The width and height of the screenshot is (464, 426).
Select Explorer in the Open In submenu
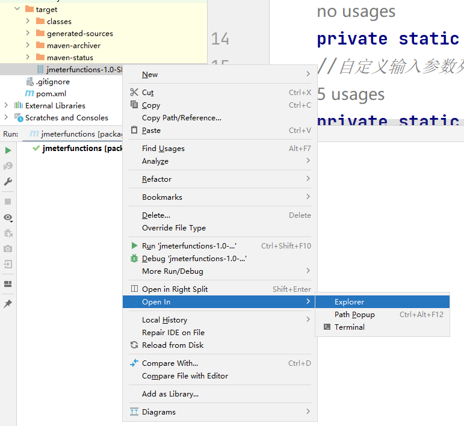point(350,302)
